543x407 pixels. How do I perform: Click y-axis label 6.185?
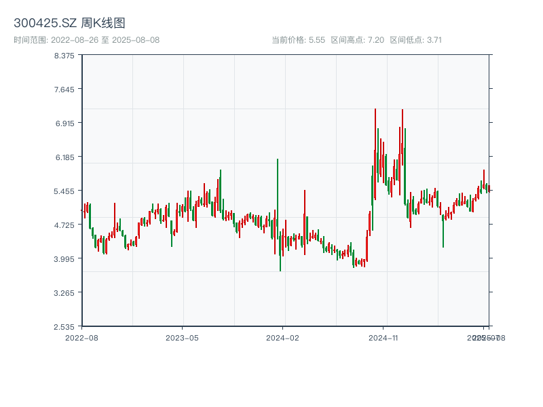point(64,157)
